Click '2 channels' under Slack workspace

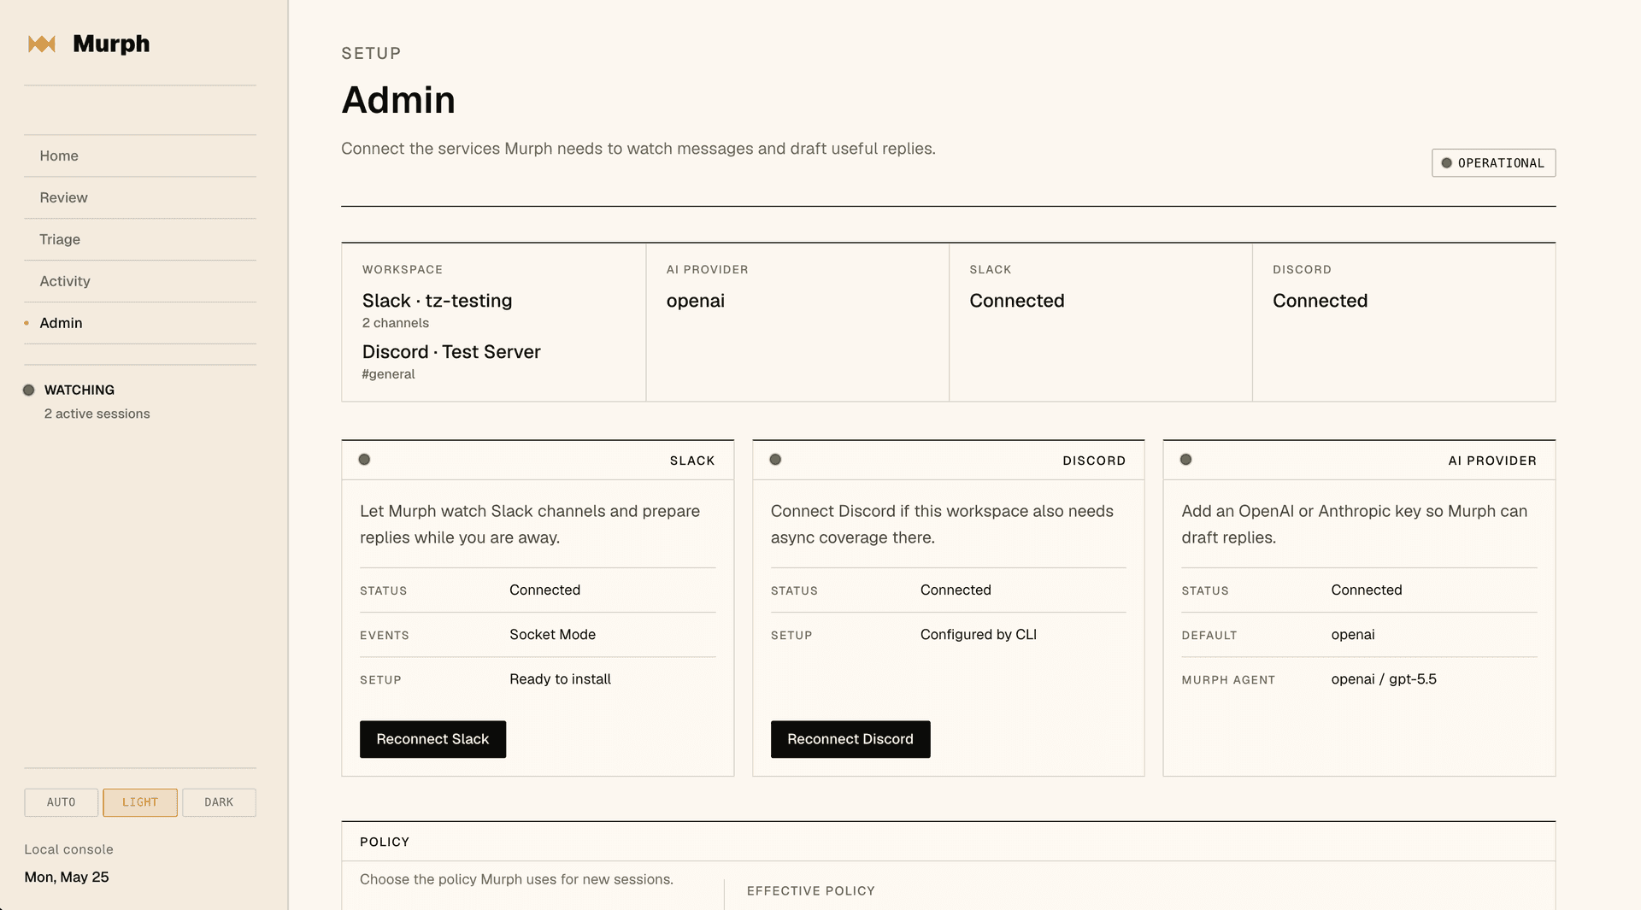(x=395, y=323)
